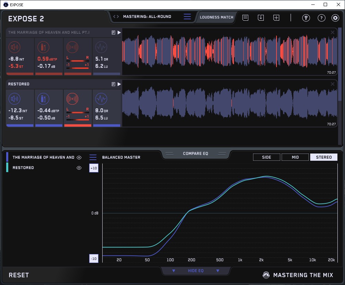Open the Balanced Master reference menu
Screen dimensions: 345x285
tap(93, 157)
